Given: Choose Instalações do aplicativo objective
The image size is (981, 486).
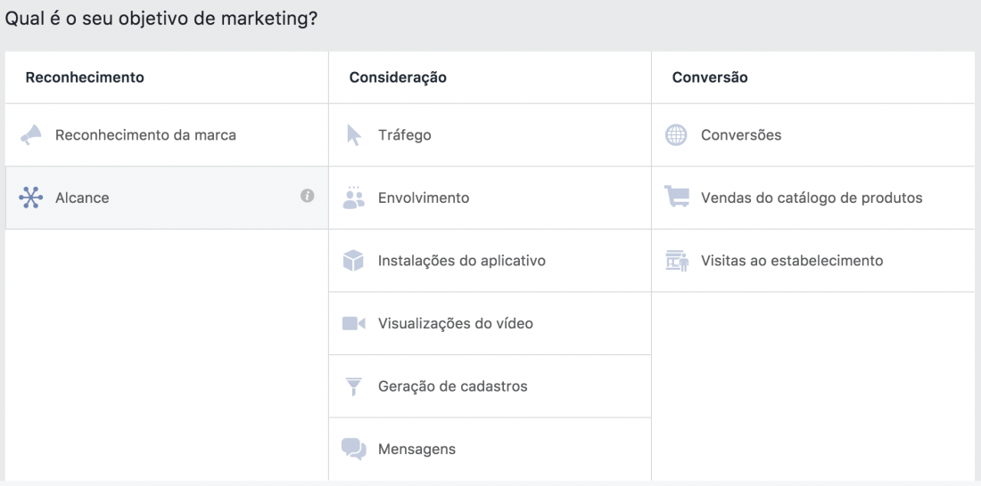Looking at the screenshot, I should tap(490, 261).
